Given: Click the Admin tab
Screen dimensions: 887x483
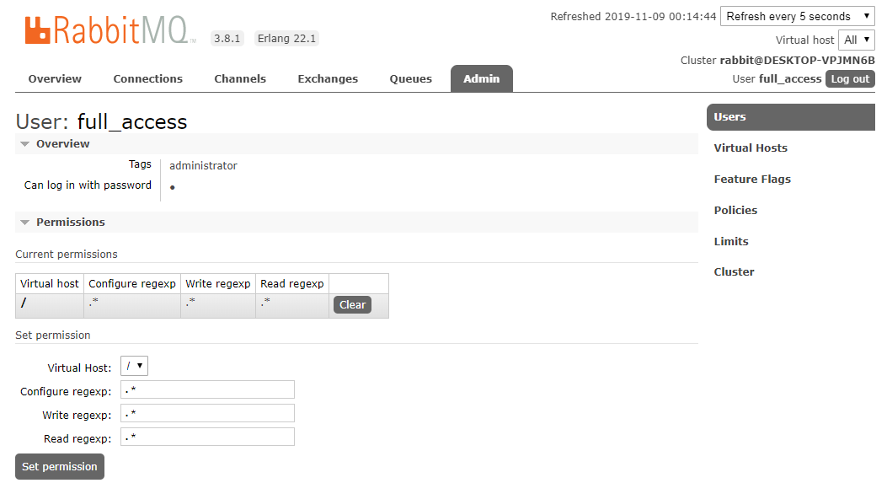Looking at the screenshot, I should [481, 78].
